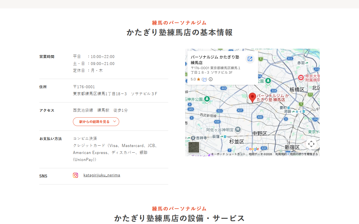Click 西武池袋線 練馬駅 徒歩1分 access text
The height and width of the screenshot is (224, 359).
(100, 110)
